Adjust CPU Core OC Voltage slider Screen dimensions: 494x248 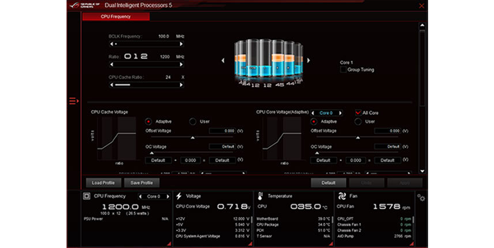(358, 153)
